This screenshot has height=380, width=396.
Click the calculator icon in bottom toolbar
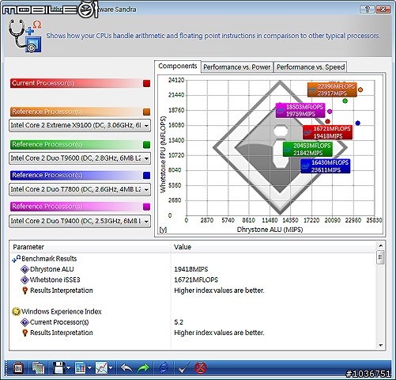(x=18, y=367)
